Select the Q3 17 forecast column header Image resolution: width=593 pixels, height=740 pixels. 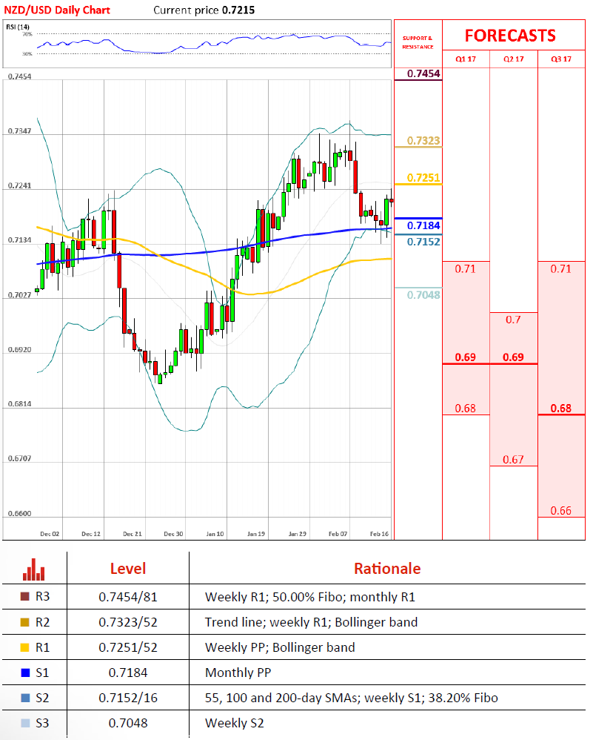[561, 59]
